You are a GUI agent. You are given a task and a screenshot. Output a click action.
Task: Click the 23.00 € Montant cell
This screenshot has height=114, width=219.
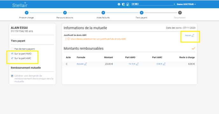pos(109,64)
